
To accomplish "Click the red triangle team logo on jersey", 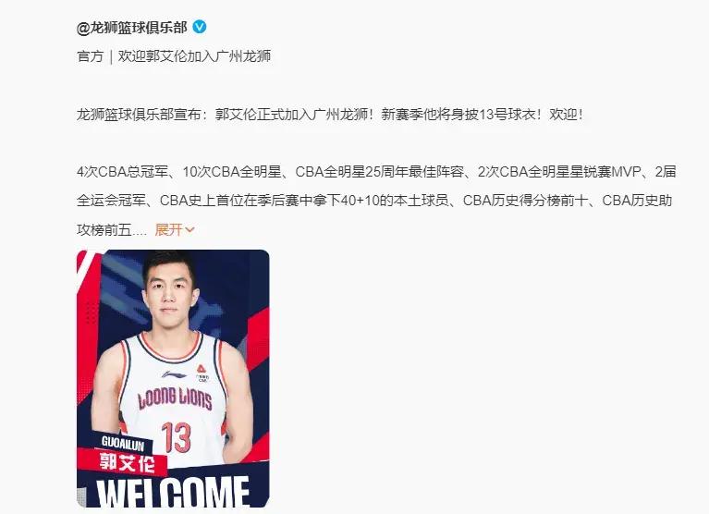I will 202,369.
